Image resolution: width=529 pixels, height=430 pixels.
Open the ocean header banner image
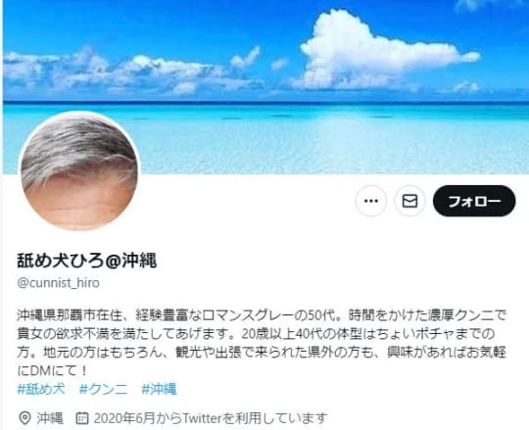[265, 87]
